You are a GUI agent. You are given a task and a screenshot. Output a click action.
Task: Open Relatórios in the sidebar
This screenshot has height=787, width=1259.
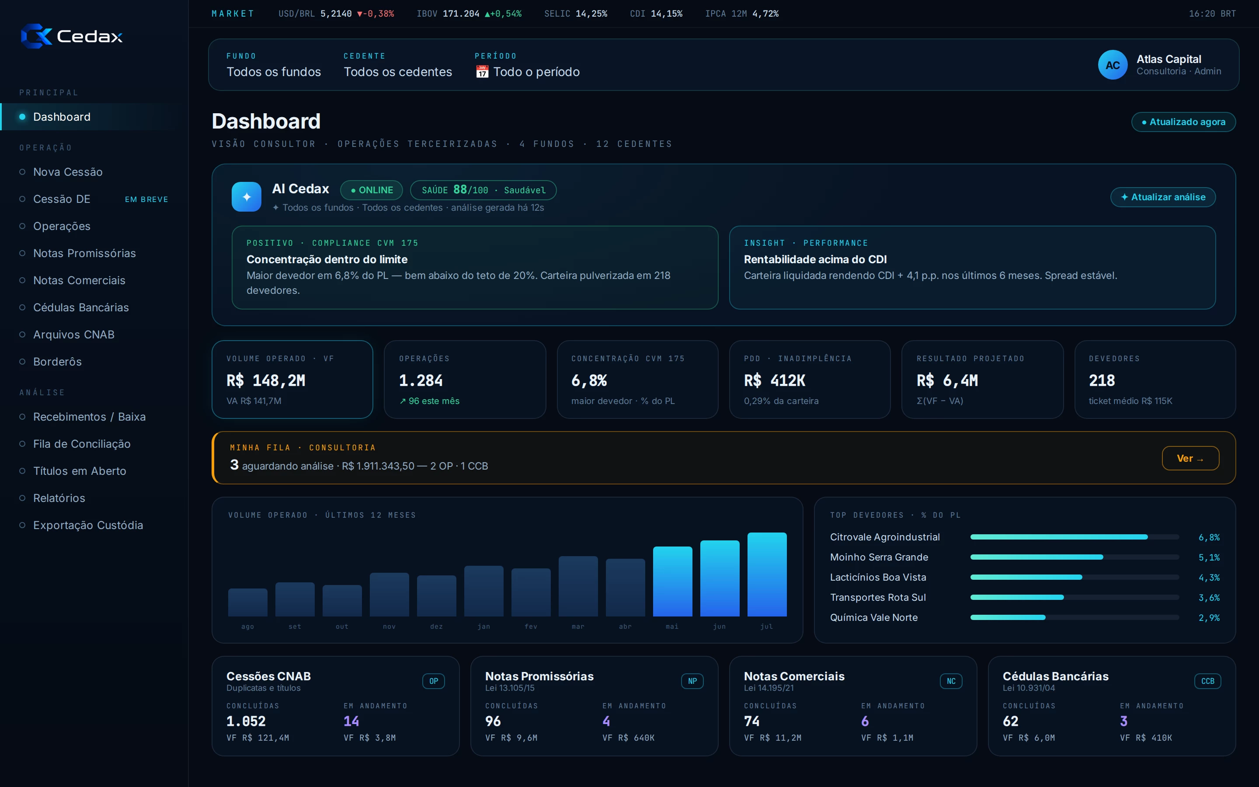94,498
